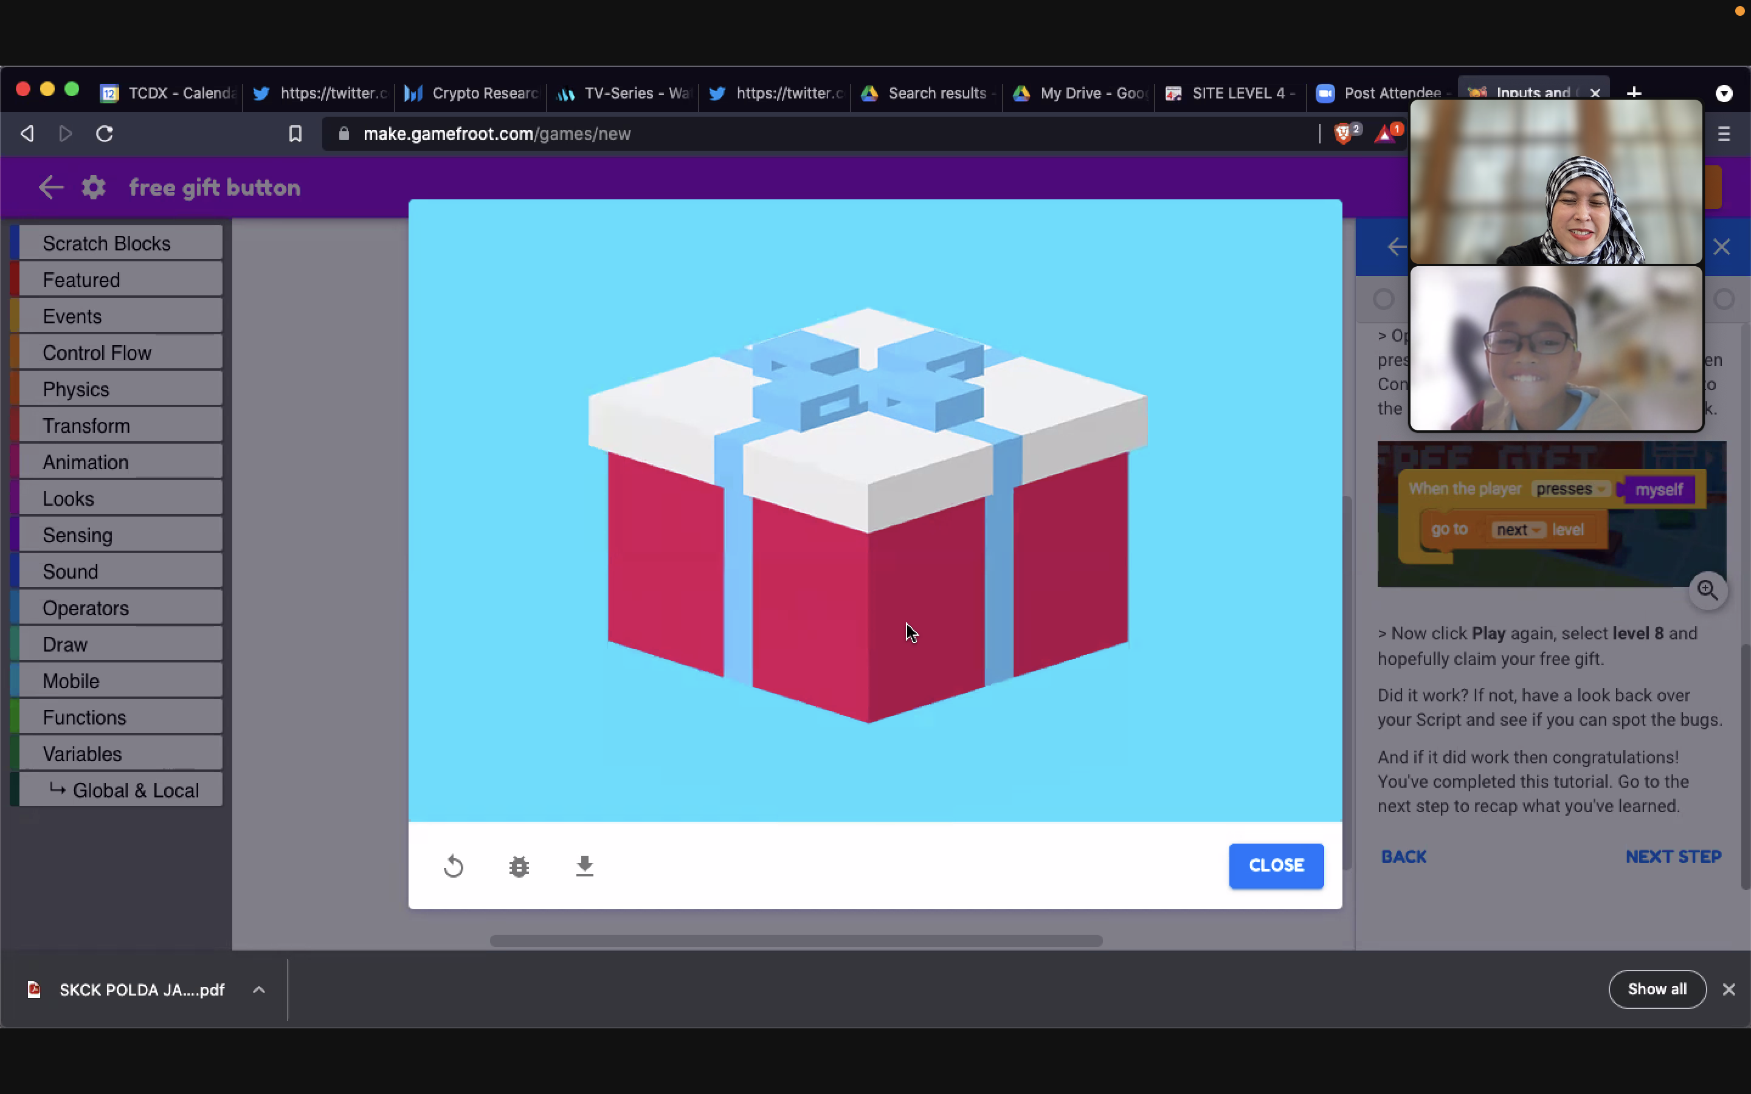Click the boy's video thumbnail
The width and height of the screenshot is (1751, 1094).
click(x=1556, y=348)
